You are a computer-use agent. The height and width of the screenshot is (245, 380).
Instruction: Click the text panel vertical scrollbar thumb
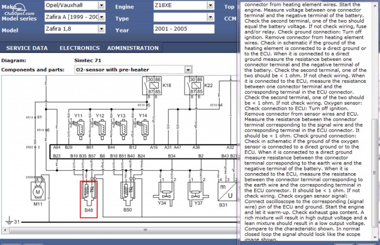pyautogui.click(x=375, y=173)
